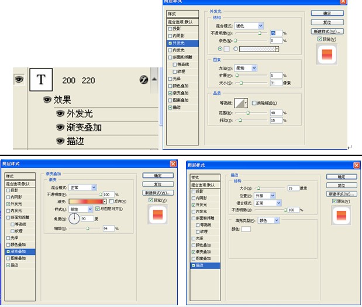
Task: Hide the 渐变叠加 effect in layers panel
Action: click(x=60, y=127)
